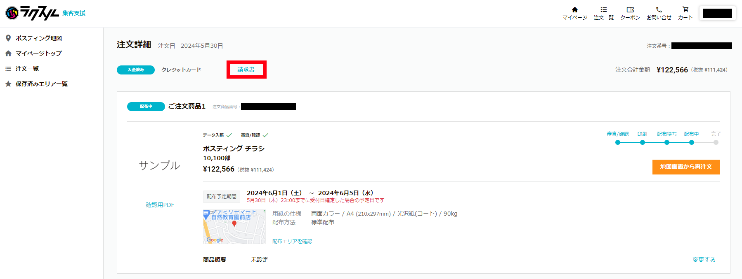Click the ポスティング チラシ product title
This screenshot has width=742, height=279.
[234, 149]
